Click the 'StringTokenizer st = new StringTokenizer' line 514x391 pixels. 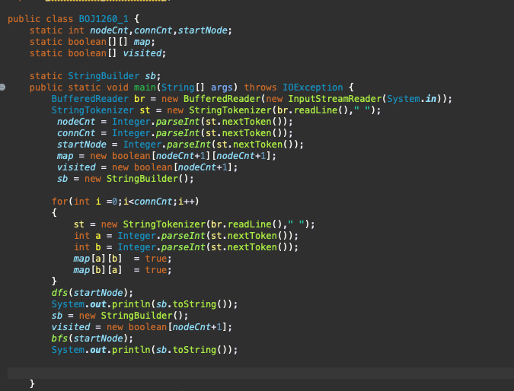point(216,110)
